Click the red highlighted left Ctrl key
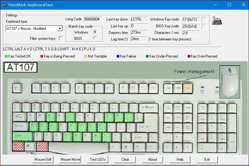 click(18, 146)
